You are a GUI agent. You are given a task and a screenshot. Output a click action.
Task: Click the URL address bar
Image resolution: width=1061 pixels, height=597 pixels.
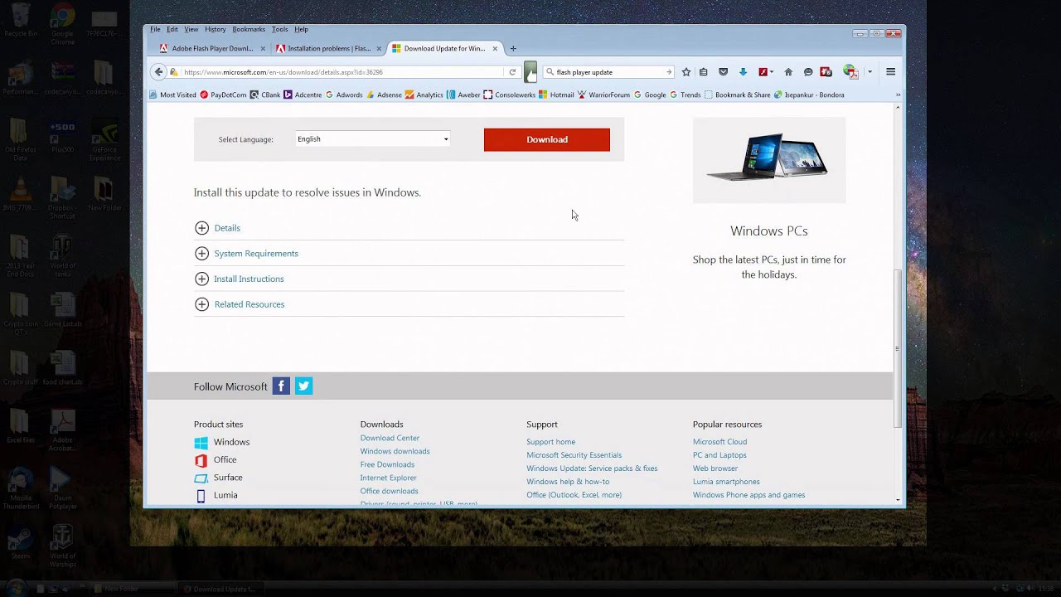(x=342, y=72)
